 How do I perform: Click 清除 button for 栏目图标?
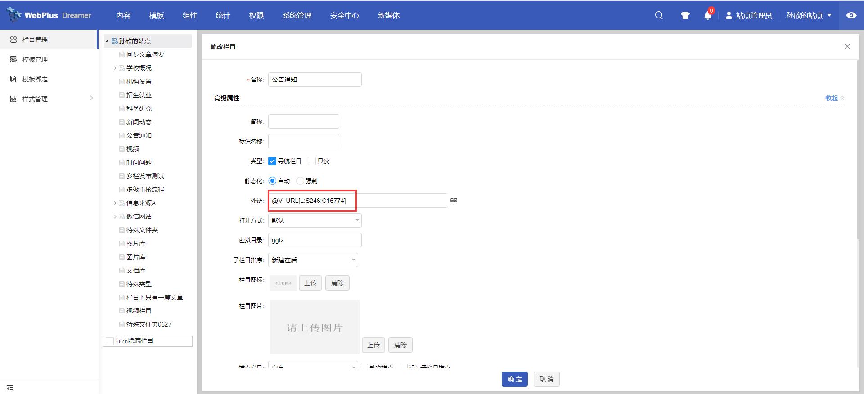337,283
